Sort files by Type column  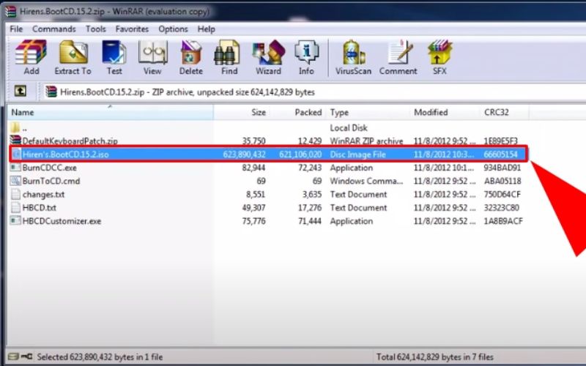tap(368, 113)
